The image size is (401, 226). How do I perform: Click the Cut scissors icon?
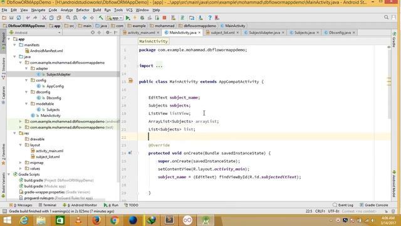(44, 18)
